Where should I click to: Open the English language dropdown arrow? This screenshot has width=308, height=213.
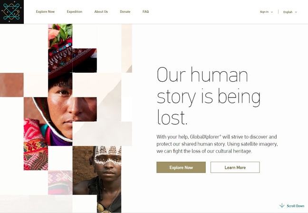[x=296, y=12]
